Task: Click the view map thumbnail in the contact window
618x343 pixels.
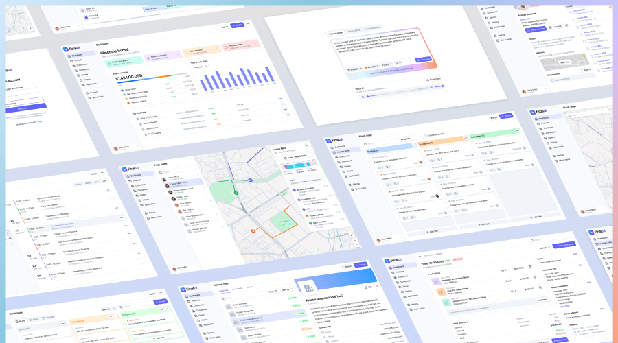Action: (565, 62)
